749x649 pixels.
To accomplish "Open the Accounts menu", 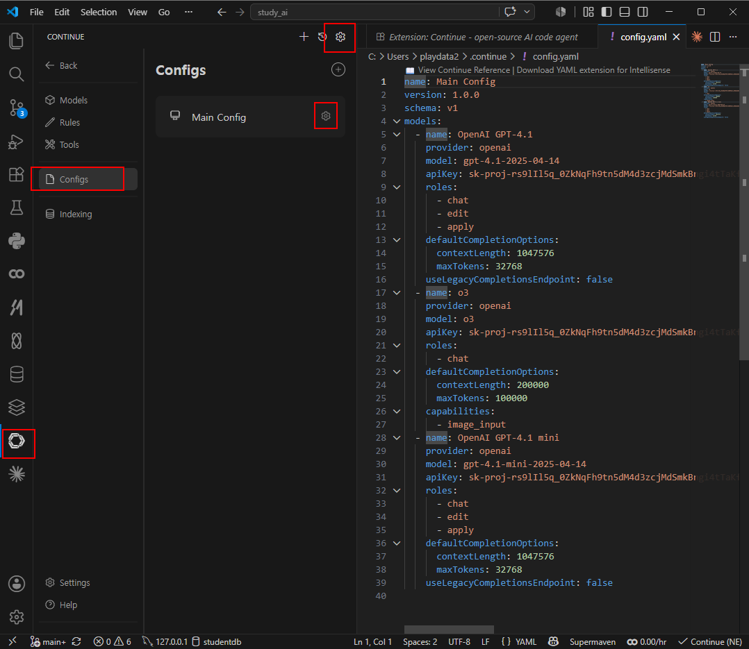I will pos(16,584).
